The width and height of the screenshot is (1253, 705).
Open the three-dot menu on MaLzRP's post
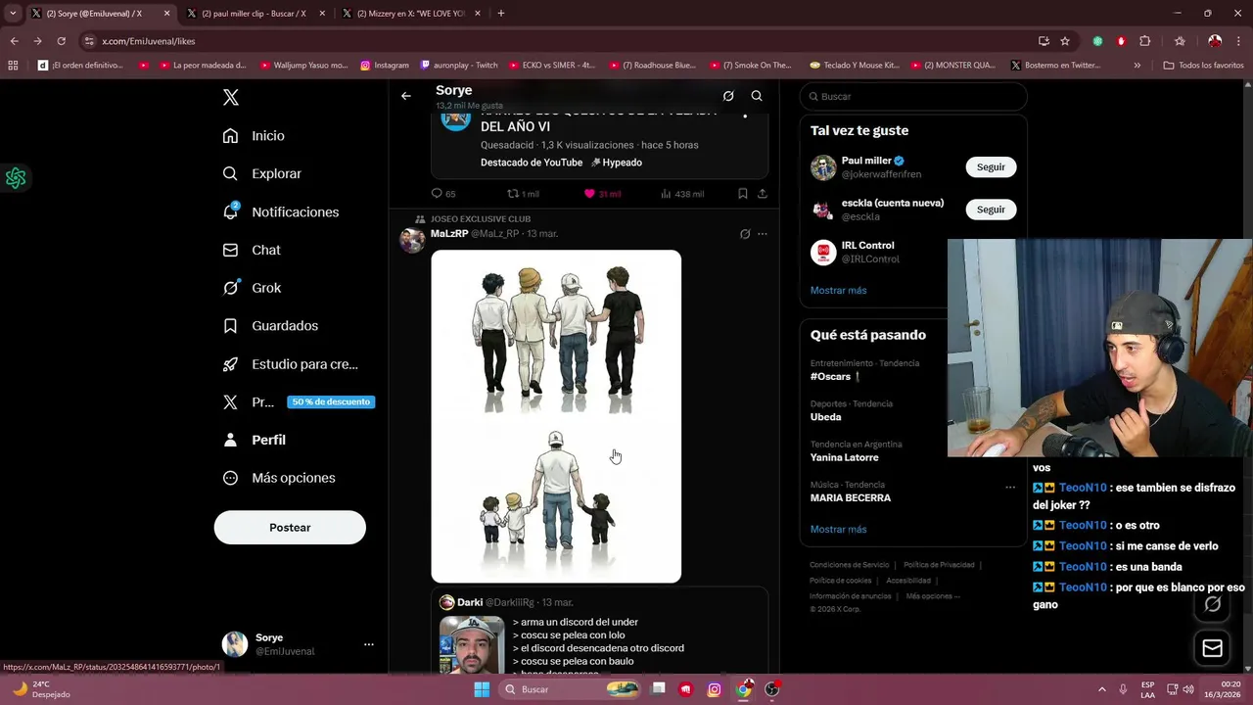(763, 234)
